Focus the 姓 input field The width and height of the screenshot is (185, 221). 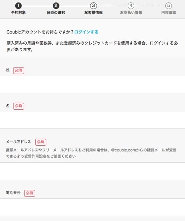[x=92, y=84]
